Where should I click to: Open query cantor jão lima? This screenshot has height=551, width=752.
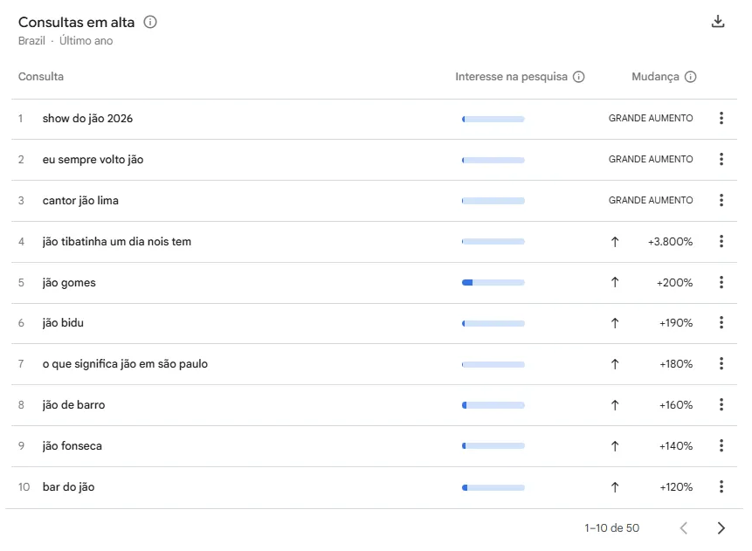pyautogui.click(x=80, y=201)
